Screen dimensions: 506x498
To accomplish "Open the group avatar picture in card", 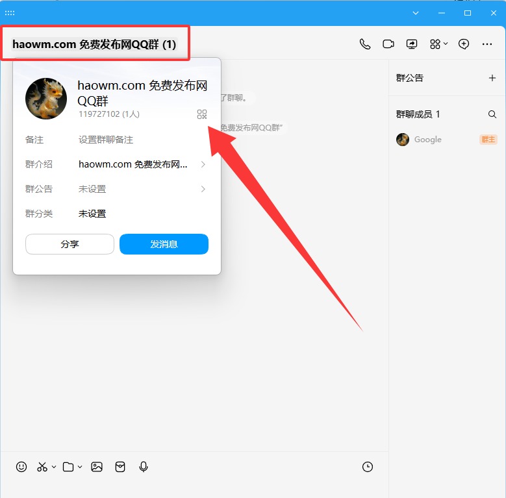I will [x=46, y=99].
